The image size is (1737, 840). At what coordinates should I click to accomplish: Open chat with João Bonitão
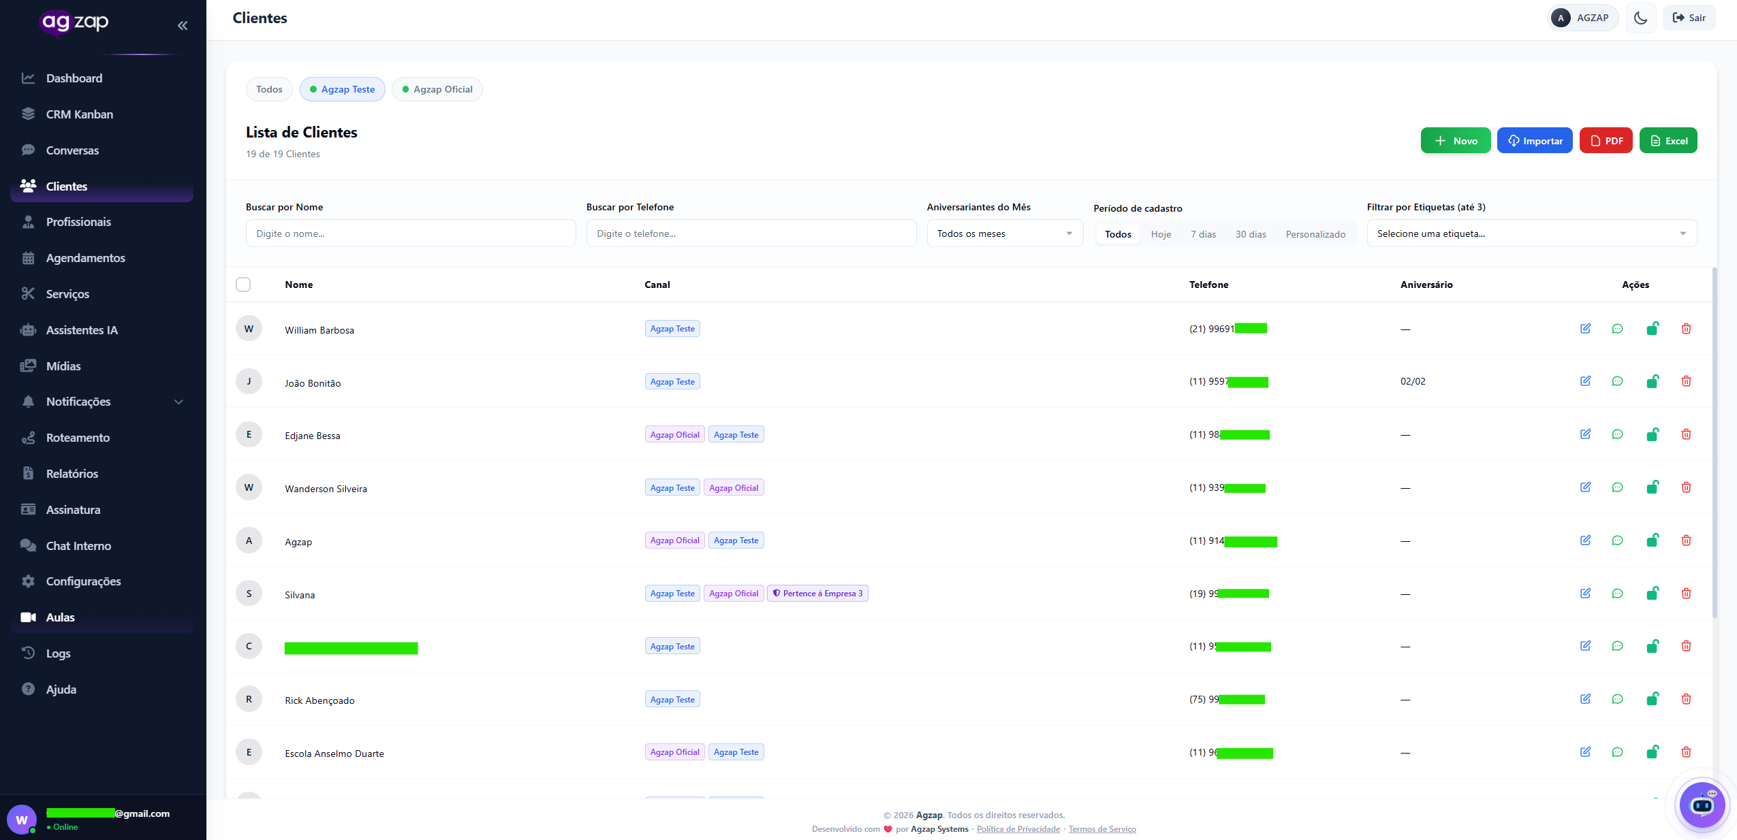click(1617, 381)
